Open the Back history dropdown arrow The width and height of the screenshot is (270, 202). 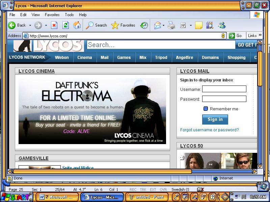point(30,26)
